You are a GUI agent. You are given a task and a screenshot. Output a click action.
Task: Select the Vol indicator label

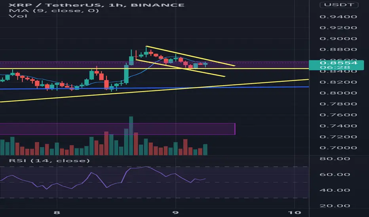click(18, 16)
